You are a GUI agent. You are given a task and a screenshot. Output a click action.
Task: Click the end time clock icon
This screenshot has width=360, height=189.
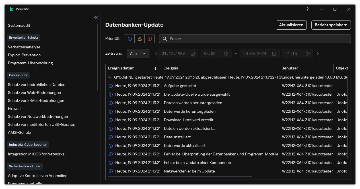pos(308,54)
